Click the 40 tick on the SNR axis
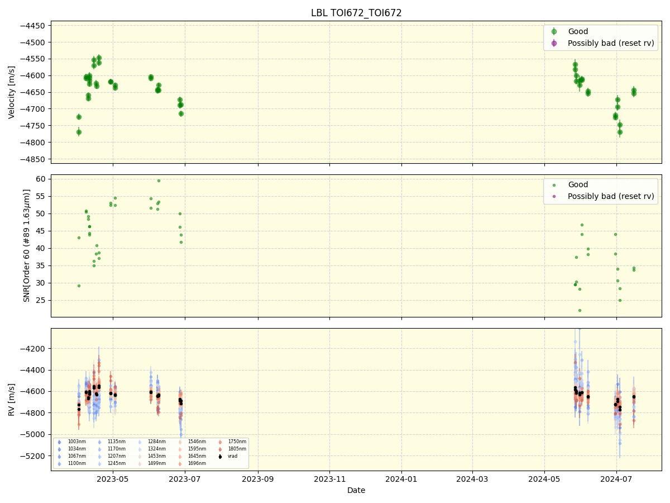This screenshot has width=670, height=503. (x=42, y=248)
